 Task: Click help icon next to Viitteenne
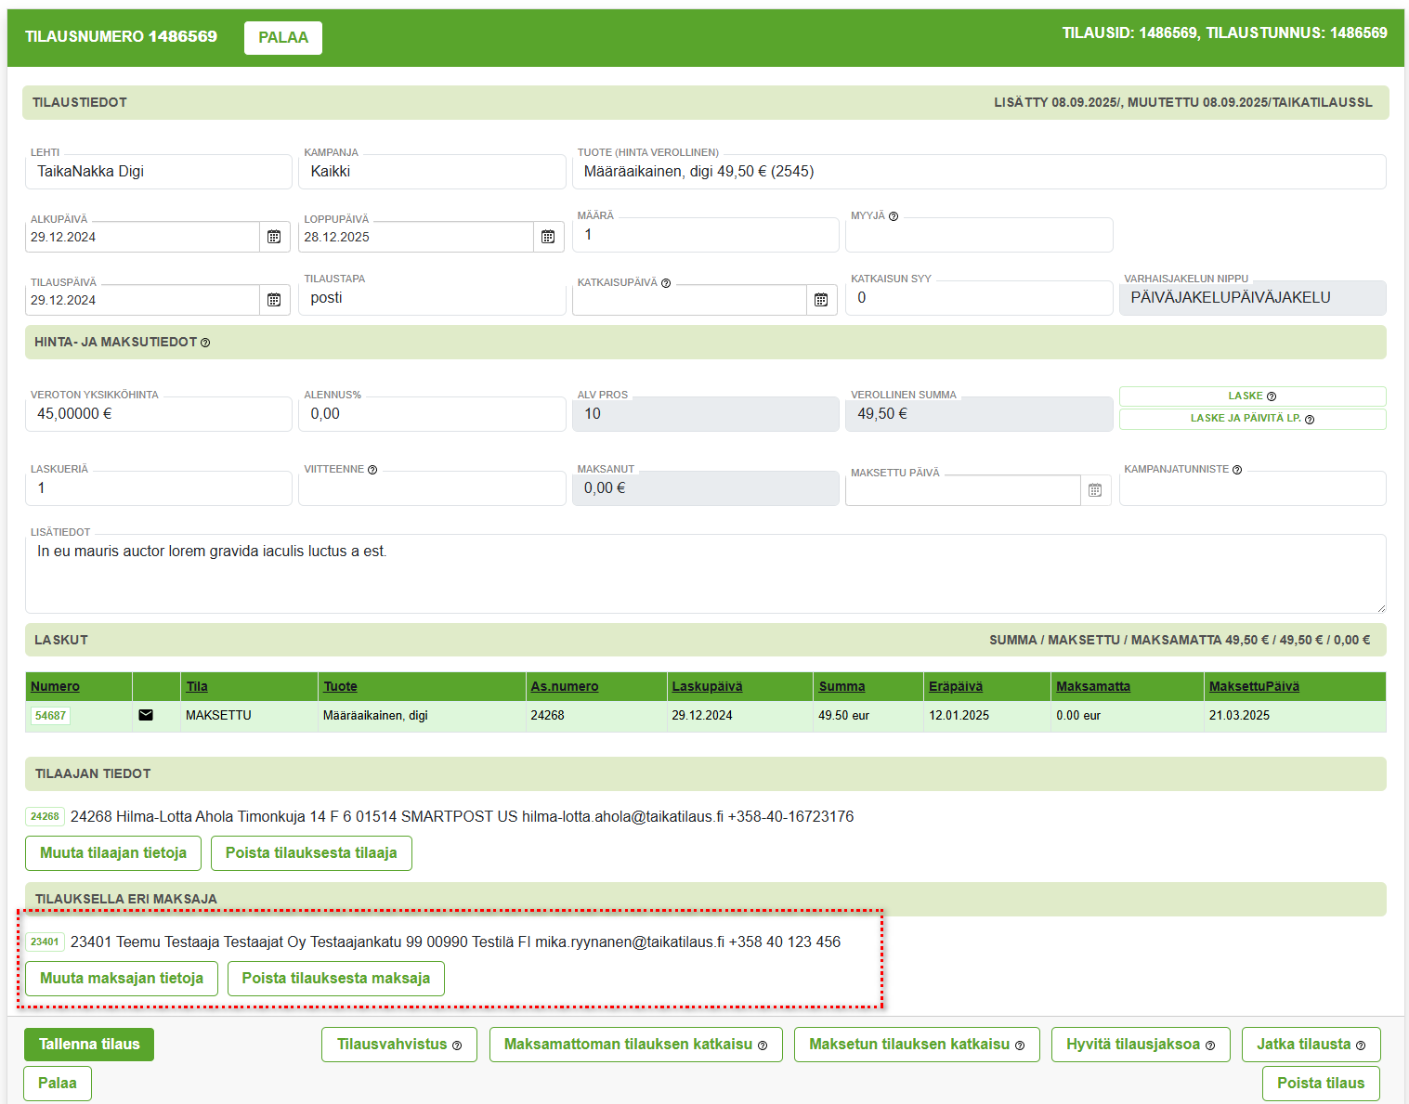click(372, 470)
